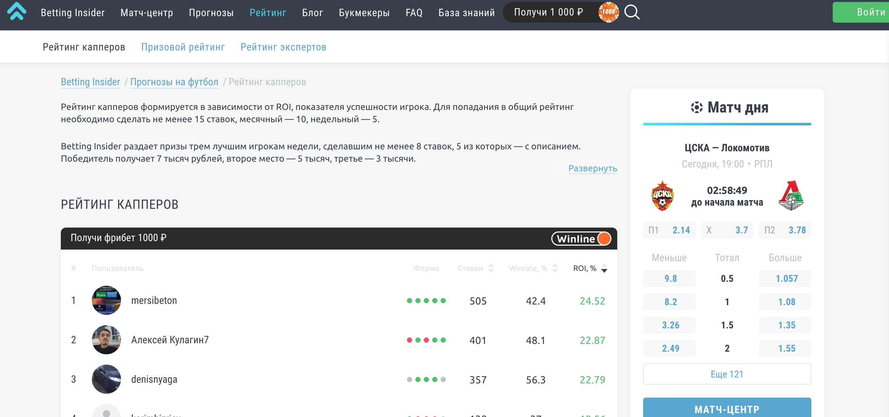Sort table by Winrate, % arrows
This screenshot has width=889, height=417.
click(x=555, y=268)
